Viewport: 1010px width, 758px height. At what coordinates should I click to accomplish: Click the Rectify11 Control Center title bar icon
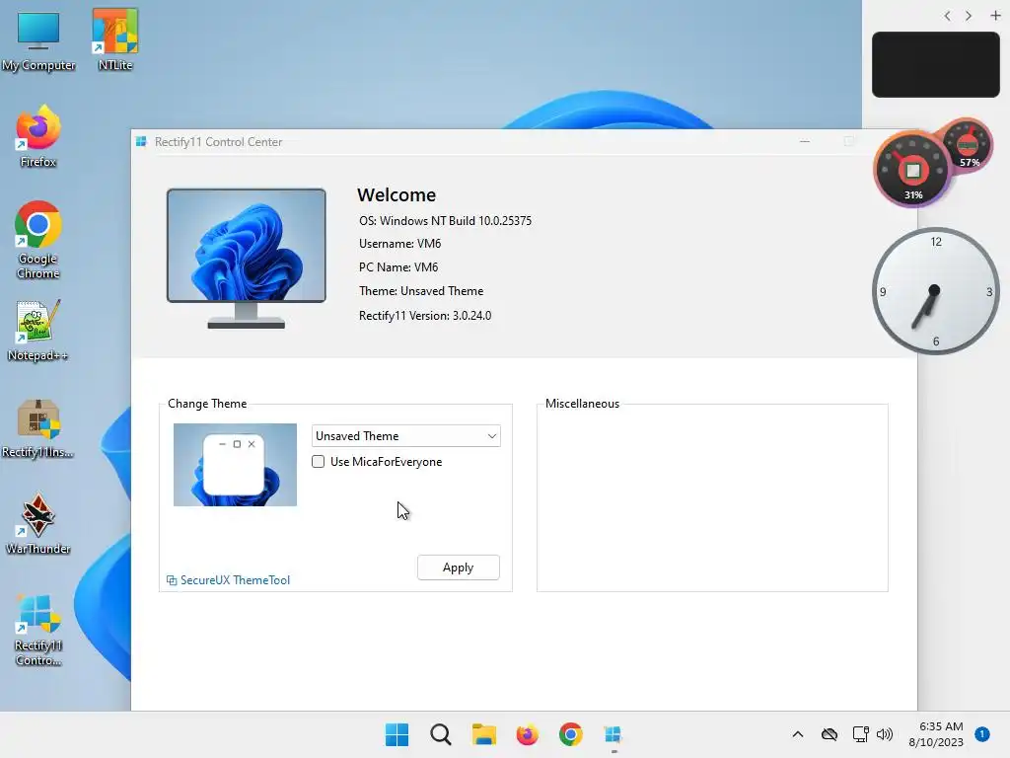(x=141, y=142)
